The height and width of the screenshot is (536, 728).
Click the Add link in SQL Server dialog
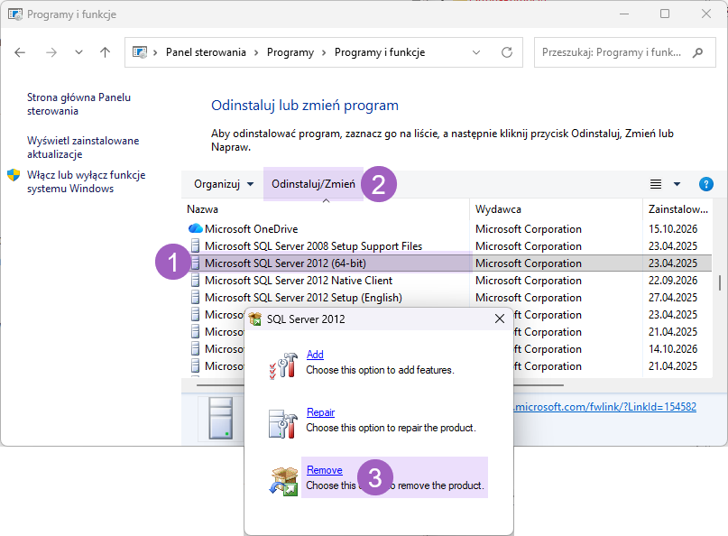[x=315, y=355]
